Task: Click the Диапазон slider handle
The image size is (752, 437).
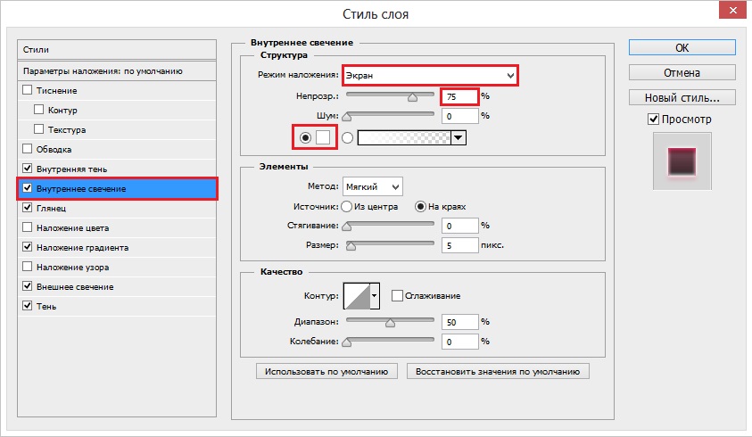Action: [391, 323]
